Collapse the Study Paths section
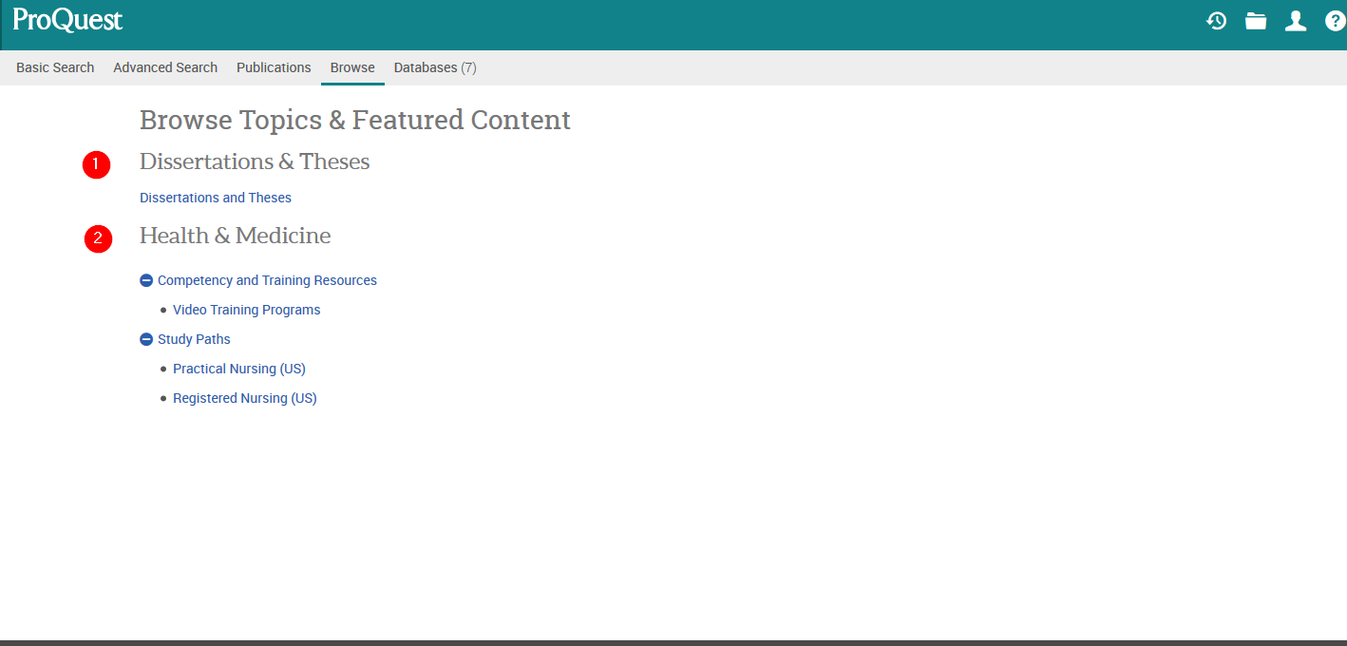The image size is (1347, 646). coord(146,339)
